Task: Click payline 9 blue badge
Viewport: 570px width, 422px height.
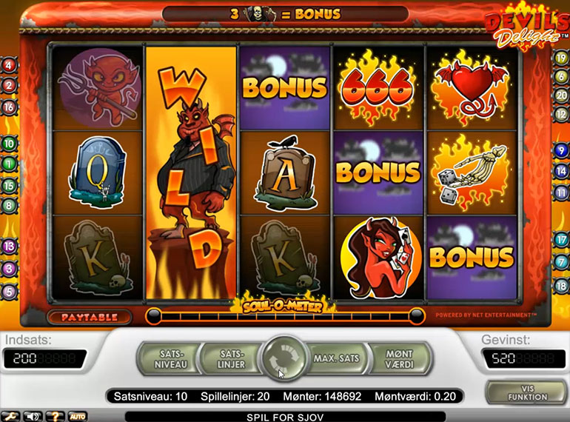Action: pos(561,150)
